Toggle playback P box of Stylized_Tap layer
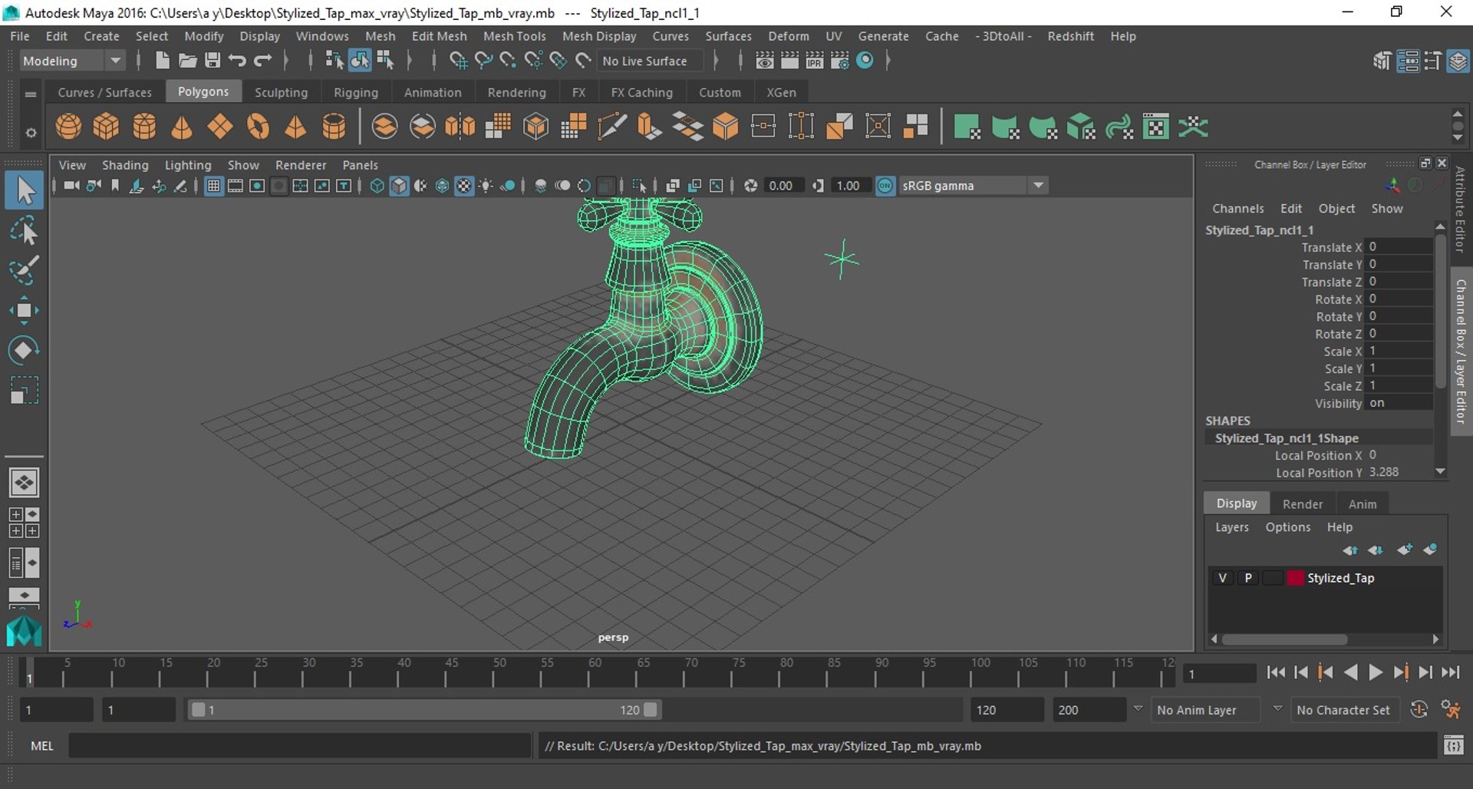This screenshot has width=1473, height=789. (x=1248, y=578)
